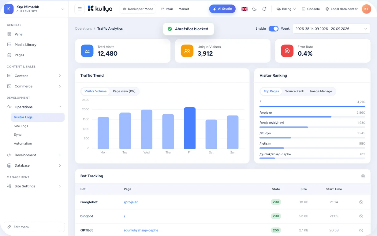Click the hamburger menu toggle icon
Screen dimensions: 377x236
pyautogui.click(x=80, y=9)
